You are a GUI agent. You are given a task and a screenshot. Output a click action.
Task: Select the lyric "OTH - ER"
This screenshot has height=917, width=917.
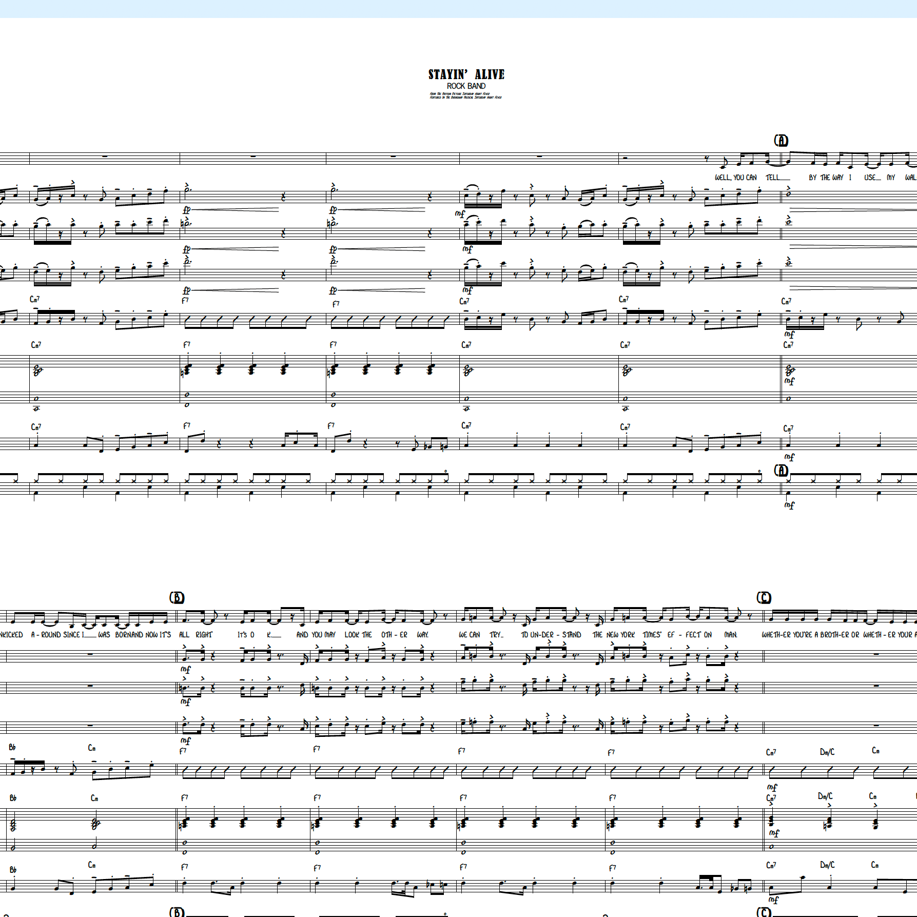[394, 635]
